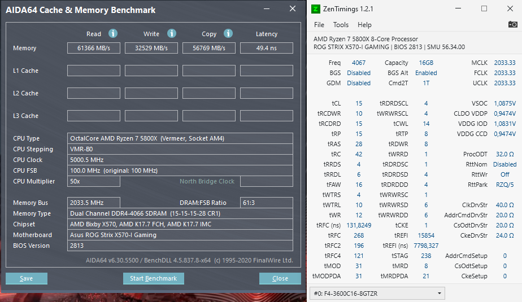Click the Memory Latency value 49.4 ns

[266, 48]
